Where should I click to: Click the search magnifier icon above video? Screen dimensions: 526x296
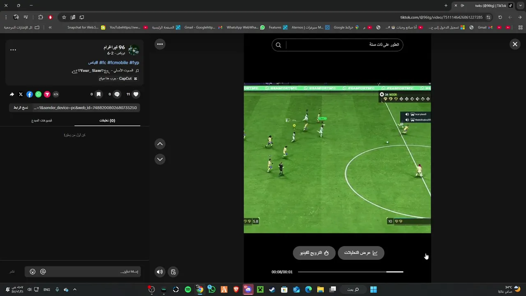click(278, 45)
